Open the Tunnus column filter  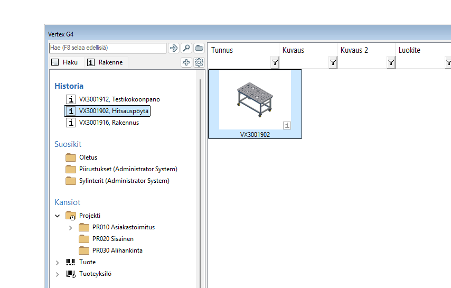pyautogui.click(x=275, y=62)
